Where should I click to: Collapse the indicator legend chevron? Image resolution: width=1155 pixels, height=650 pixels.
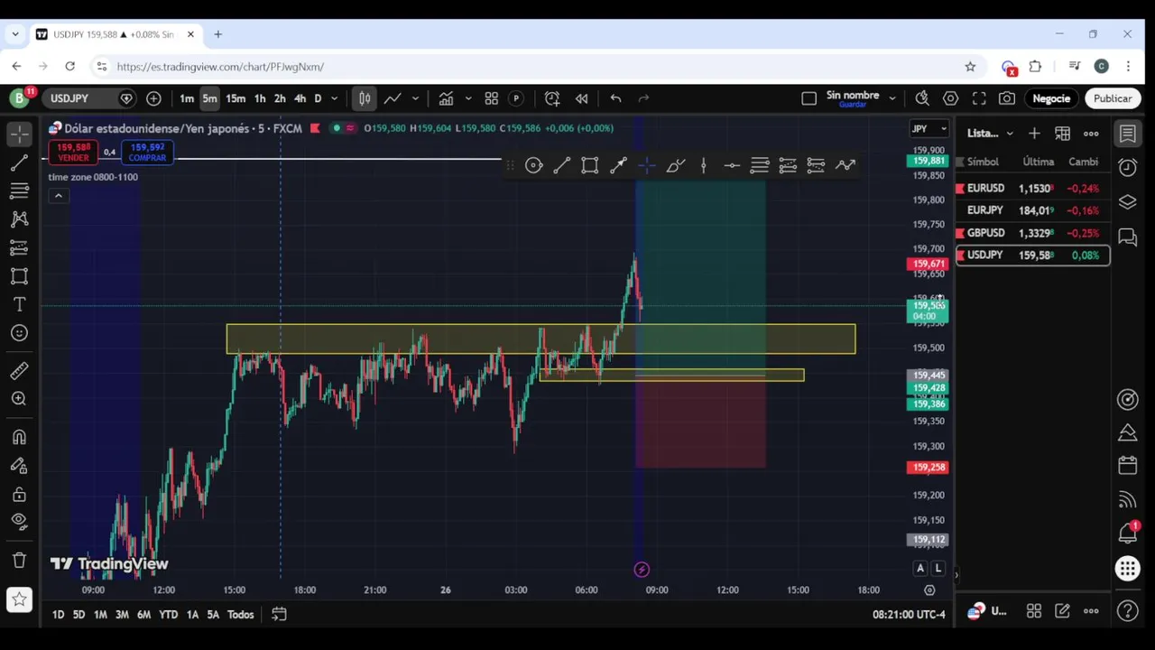pyautogui.click(x=58, y=196)
